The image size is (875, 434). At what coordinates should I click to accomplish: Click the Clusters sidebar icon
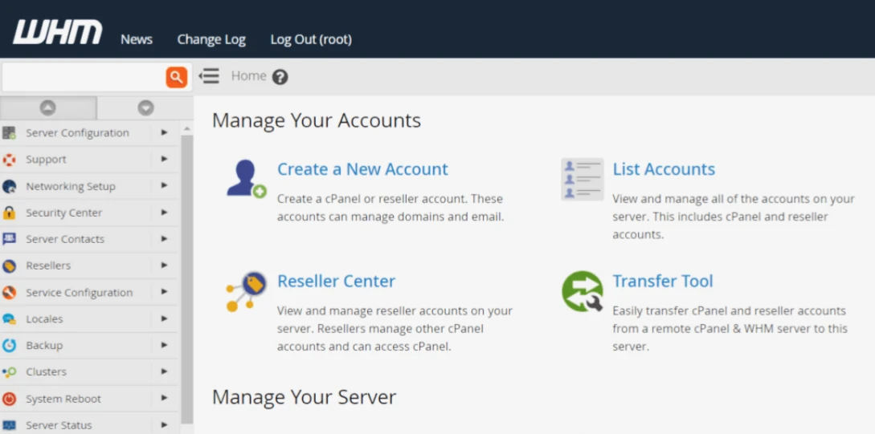coord(9,372)
